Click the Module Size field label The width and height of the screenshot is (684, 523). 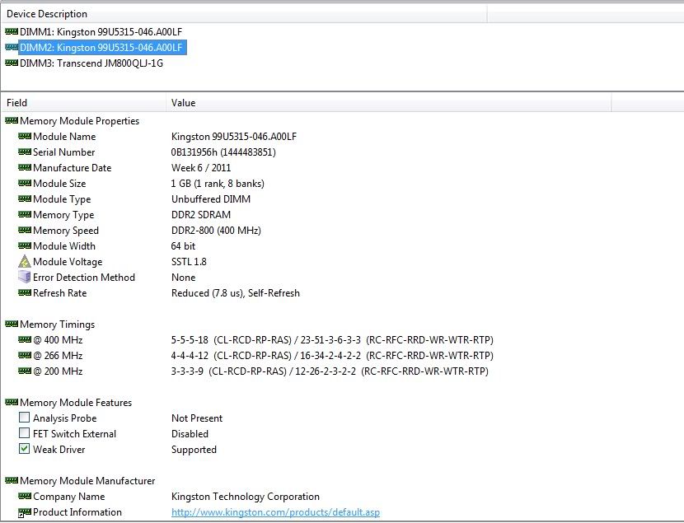(x=59, y=184)
